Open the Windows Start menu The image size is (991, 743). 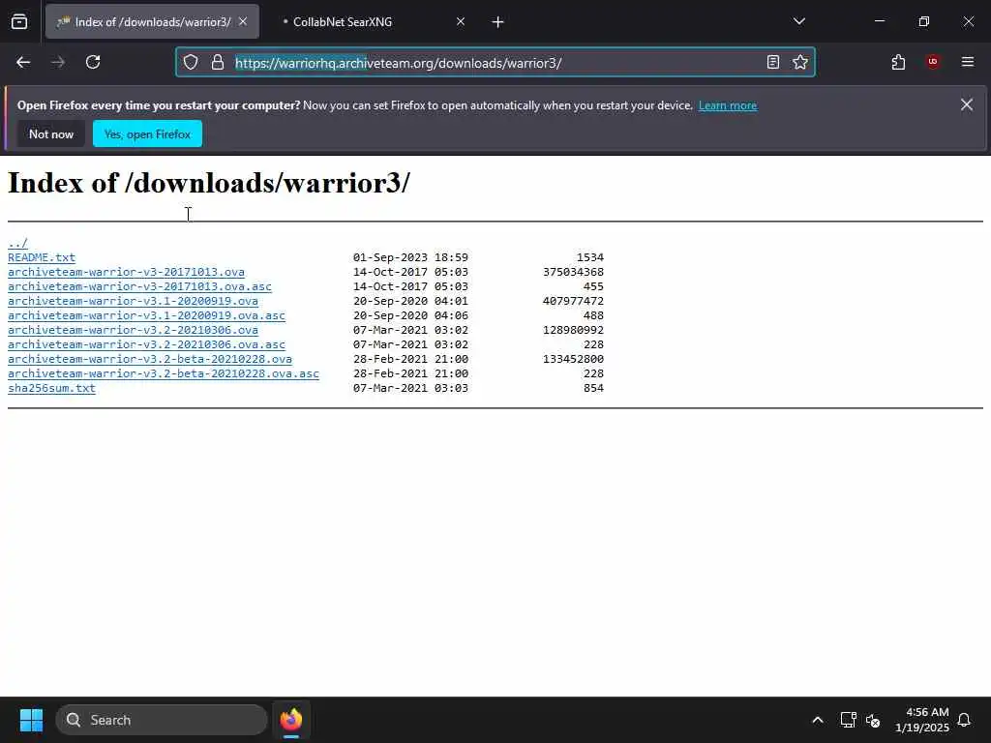click(31, 720)
